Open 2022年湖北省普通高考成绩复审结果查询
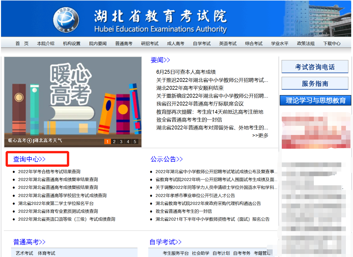This screenshot has height=257, width=353. point(58,179)
